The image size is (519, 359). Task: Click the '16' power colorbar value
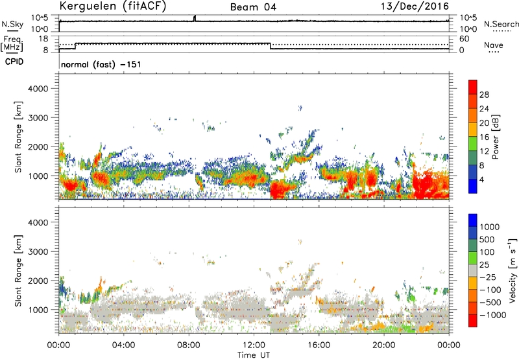point(484,137)
